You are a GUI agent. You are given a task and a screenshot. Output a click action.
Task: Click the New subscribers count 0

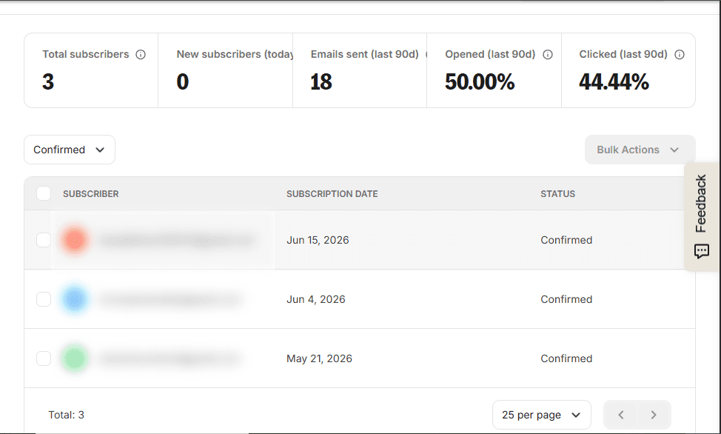point(183,82)
